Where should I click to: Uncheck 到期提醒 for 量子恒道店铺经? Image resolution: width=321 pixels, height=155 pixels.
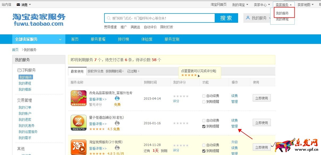click(204, 126)
